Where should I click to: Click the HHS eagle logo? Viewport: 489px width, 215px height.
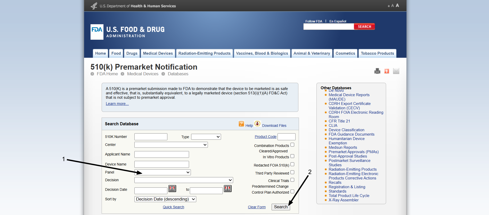(x=94, y=6)
